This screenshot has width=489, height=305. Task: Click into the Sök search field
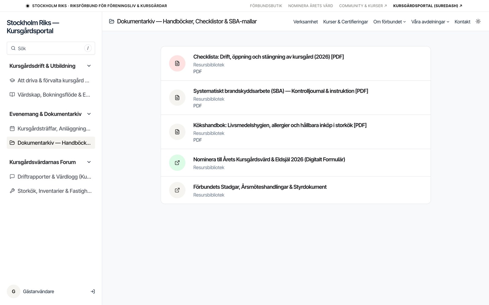[x=51, y=48]
